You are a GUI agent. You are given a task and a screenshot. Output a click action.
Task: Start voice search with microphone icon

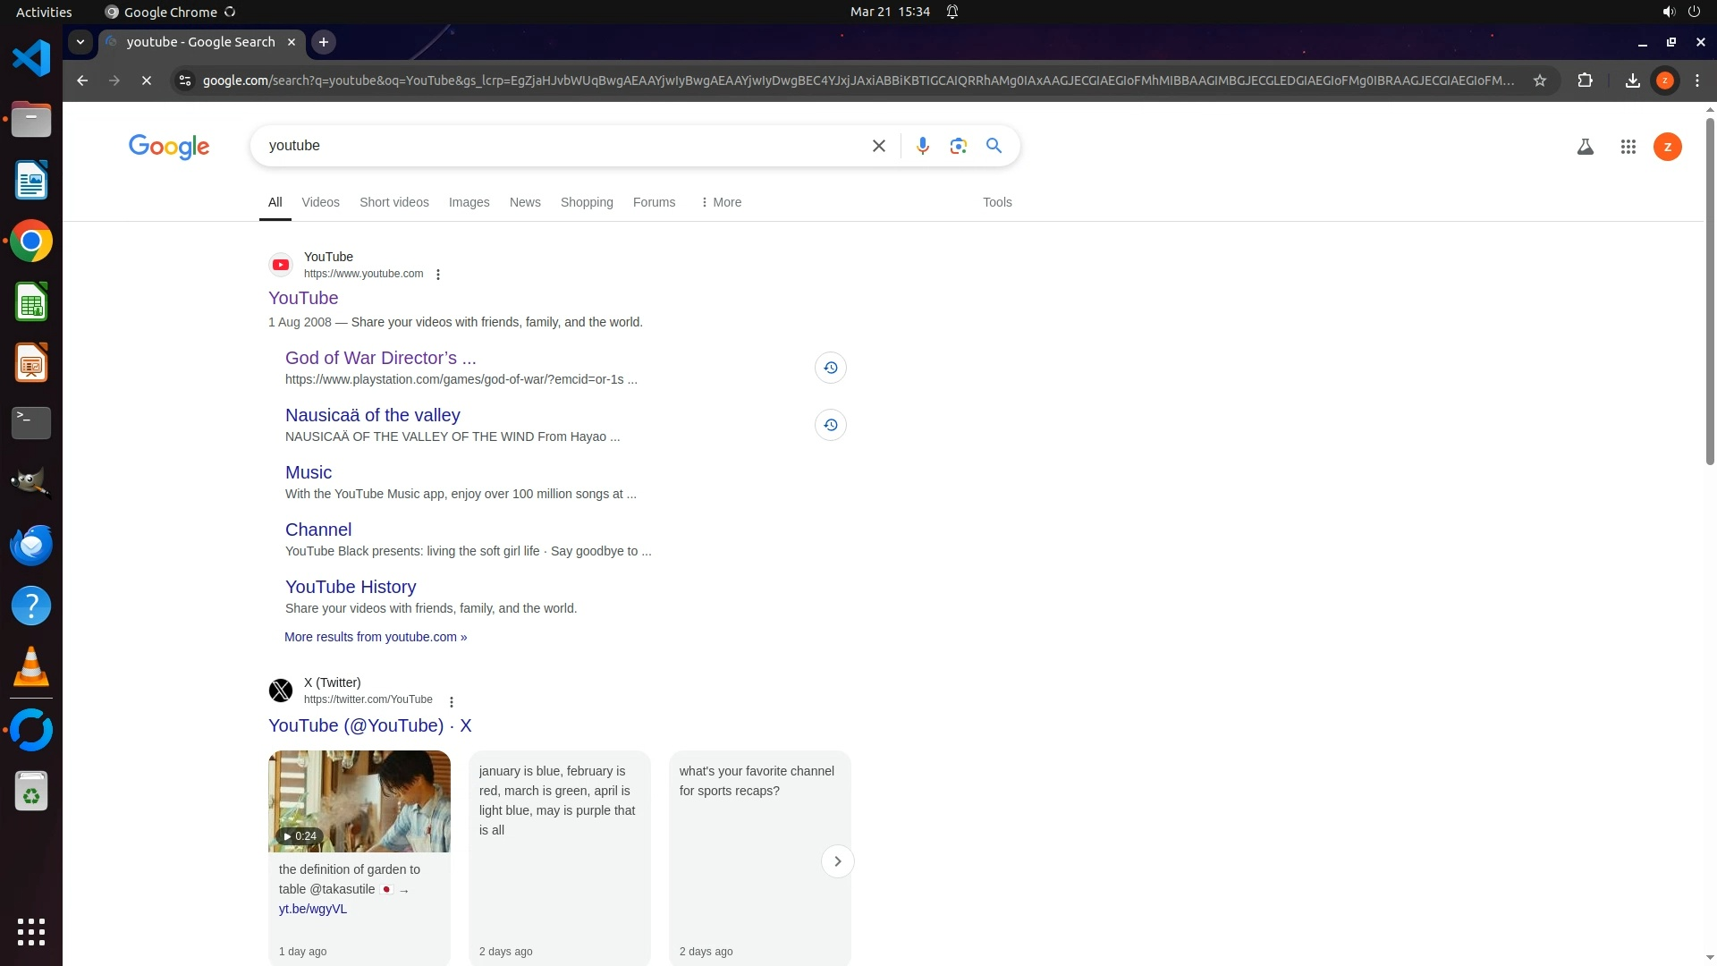coord(922,146)
